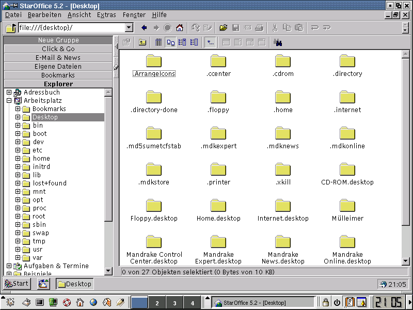Open the Ansicht menu
413x310 pixels.
(x=80, y=15)
